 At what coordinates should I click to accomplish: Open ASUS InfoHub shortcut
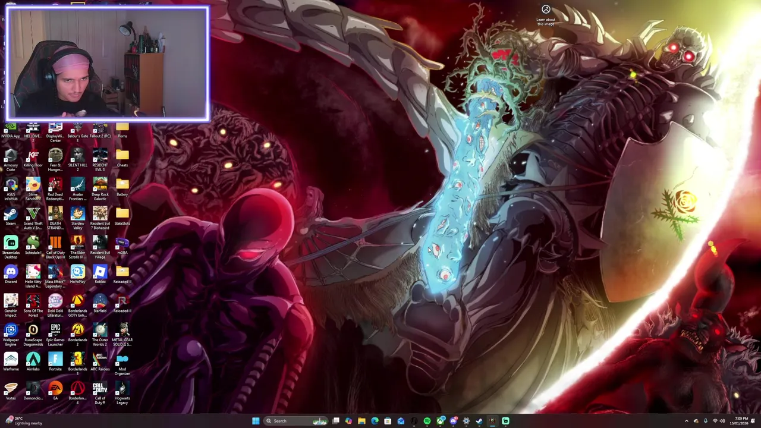(x=11, y=189)
